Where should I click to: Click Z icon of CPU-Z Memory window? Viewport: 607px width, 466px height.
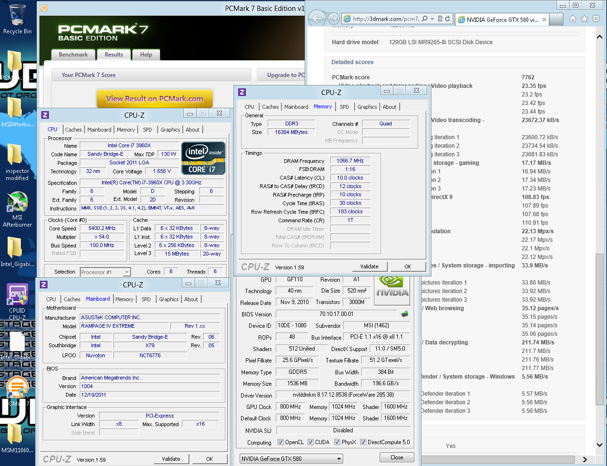pyautogui.click(x=242, y=92)
